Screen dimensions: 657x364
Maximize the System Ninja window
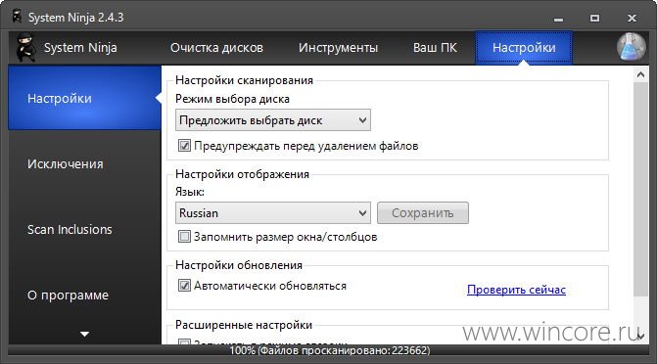pos(594,18)
